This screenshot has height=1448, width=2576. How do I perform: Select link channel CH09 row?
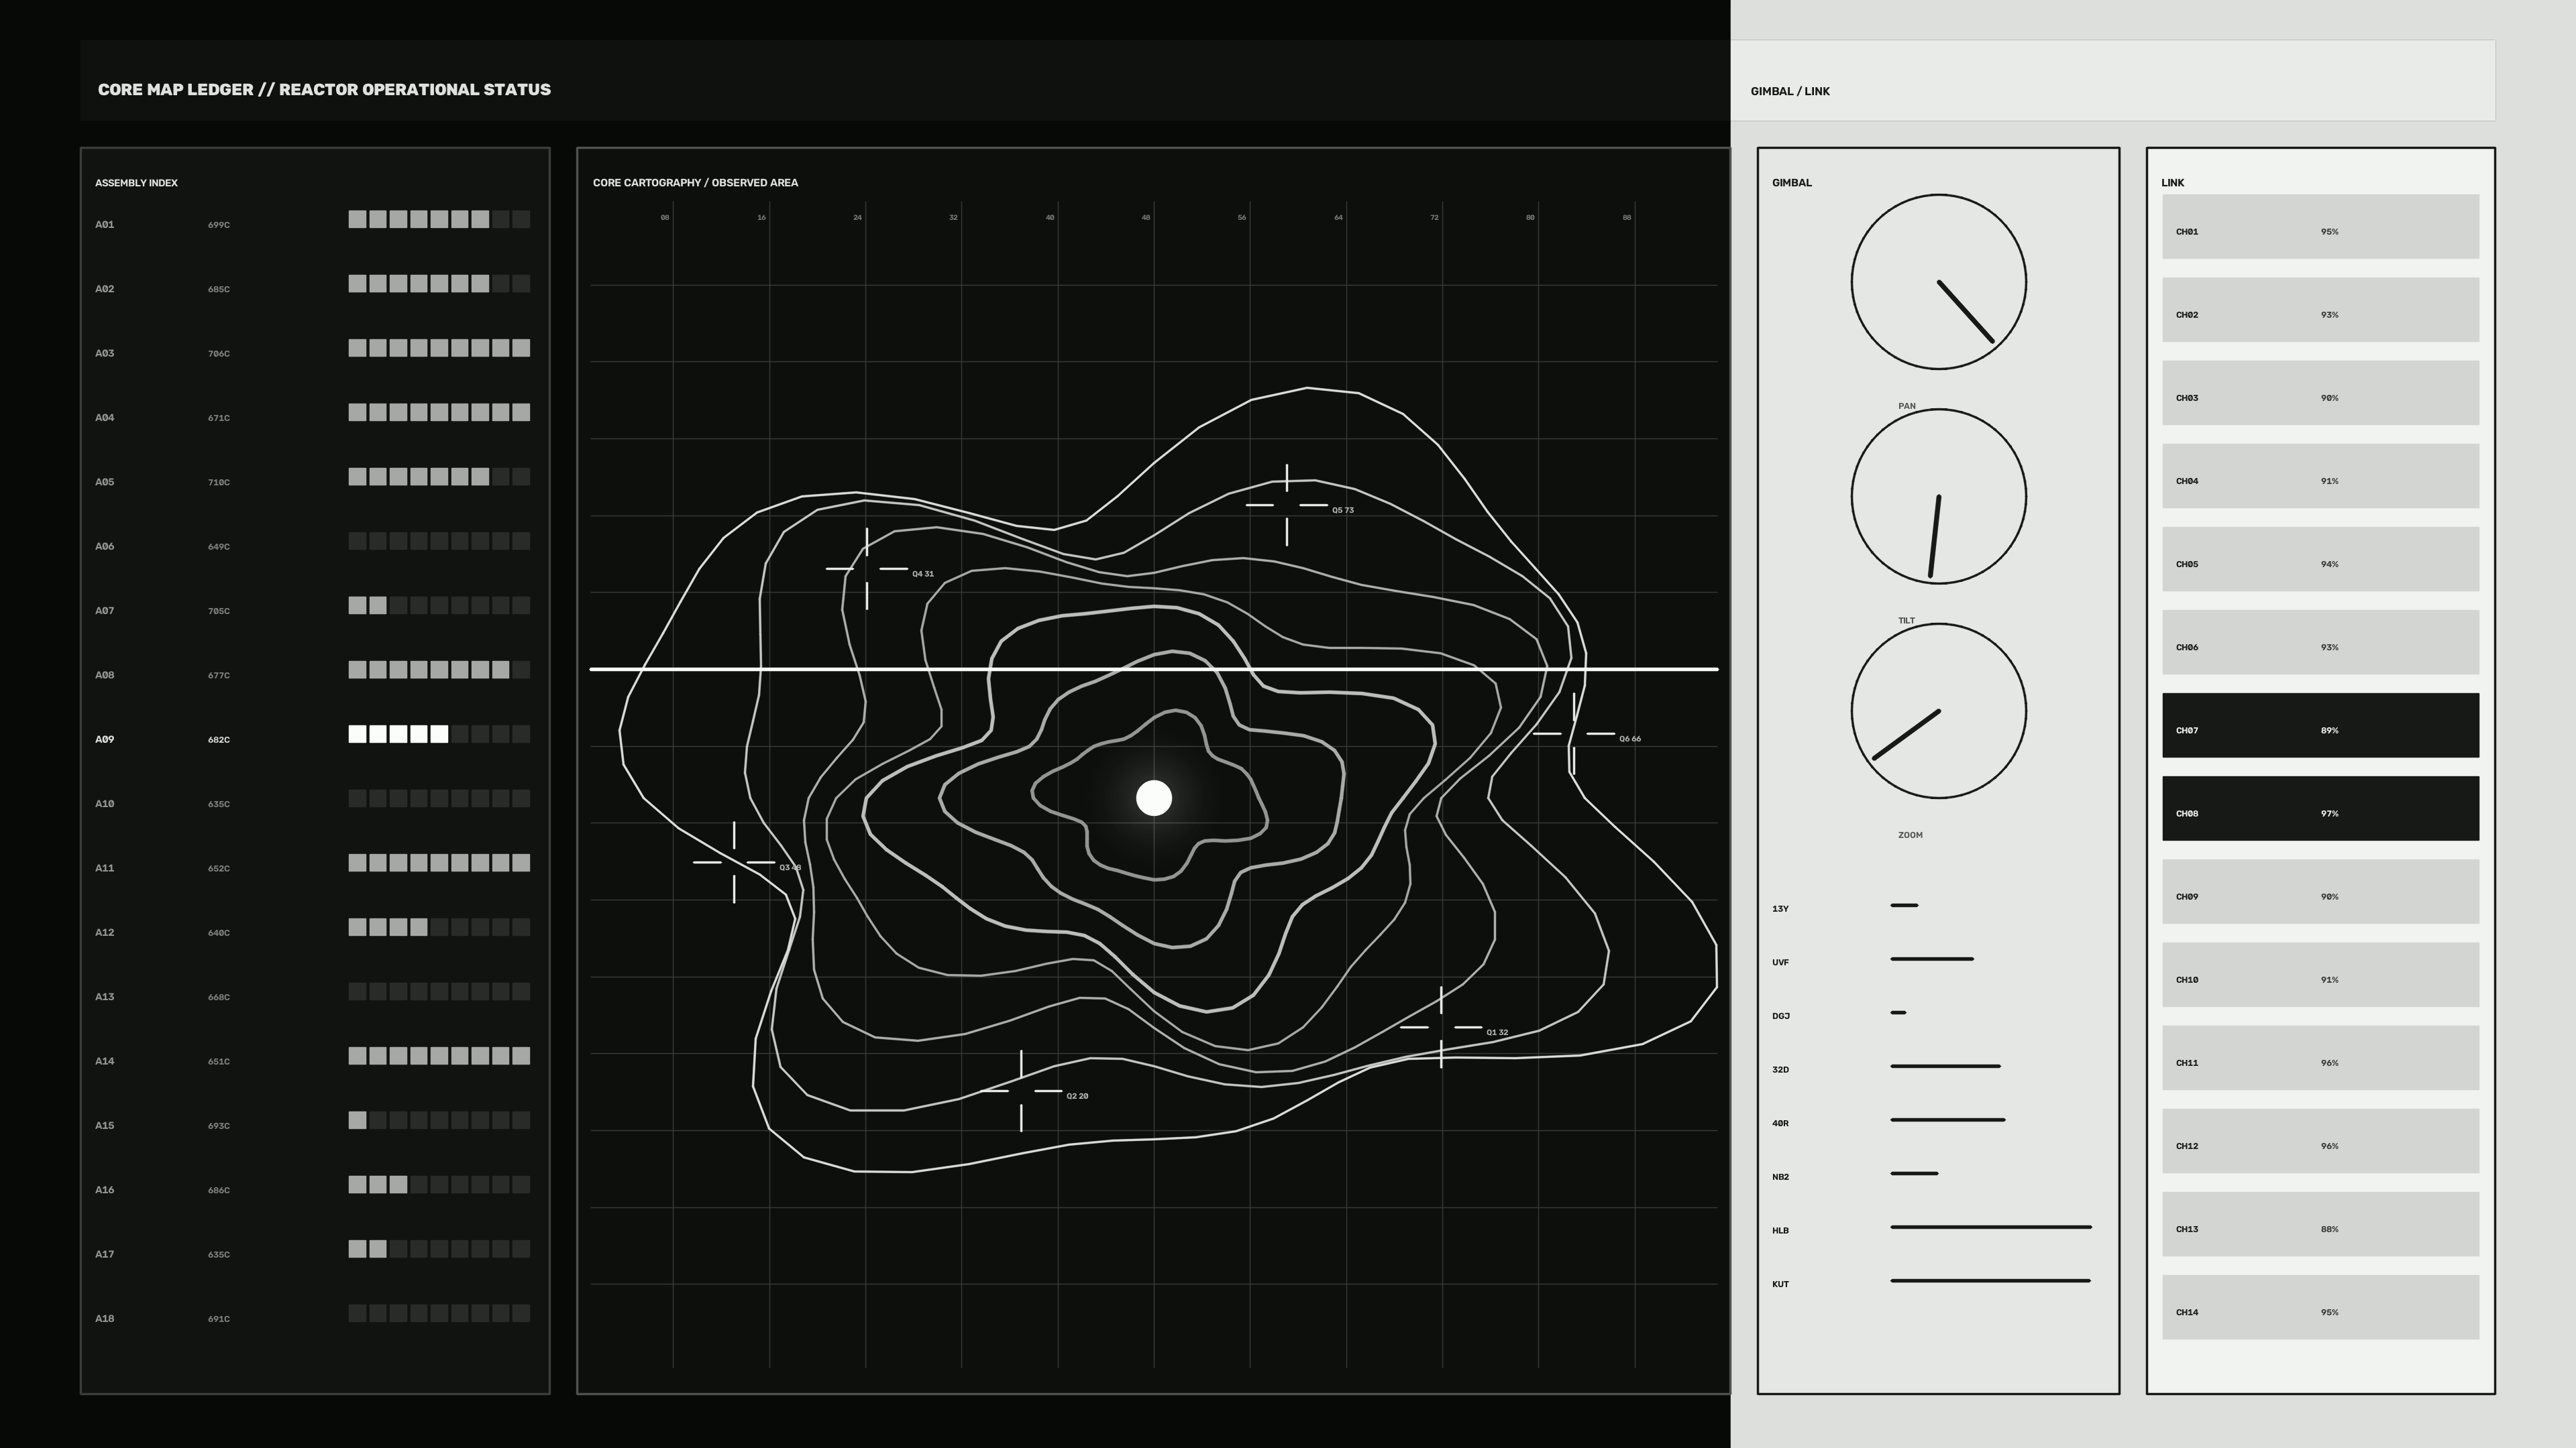(2320, 892)
